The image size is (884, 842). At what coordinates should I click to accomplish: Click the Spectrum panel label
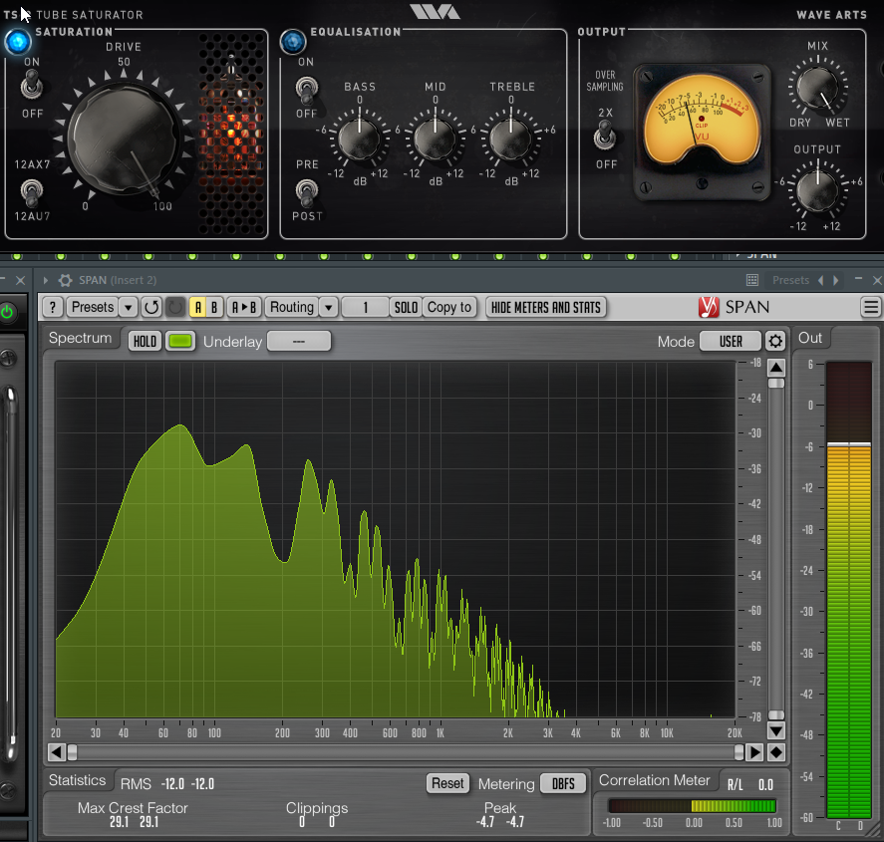[80, 338]
